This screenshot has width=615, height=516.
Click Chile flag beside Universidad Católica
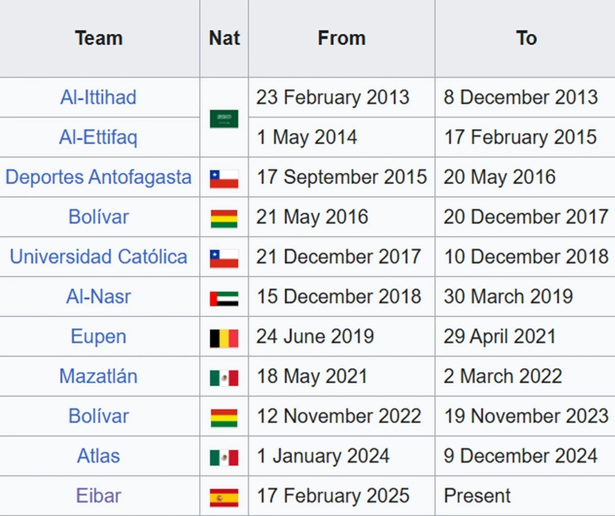[x=224, y=259]
